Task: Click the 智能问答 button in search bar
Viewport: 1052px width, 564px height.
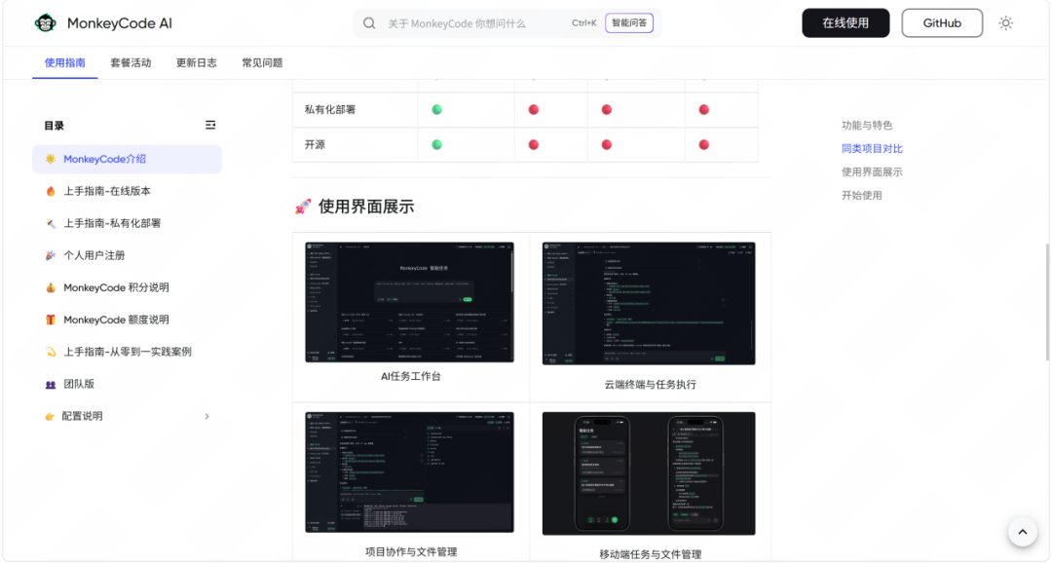Action: click(x=629, y=22)
